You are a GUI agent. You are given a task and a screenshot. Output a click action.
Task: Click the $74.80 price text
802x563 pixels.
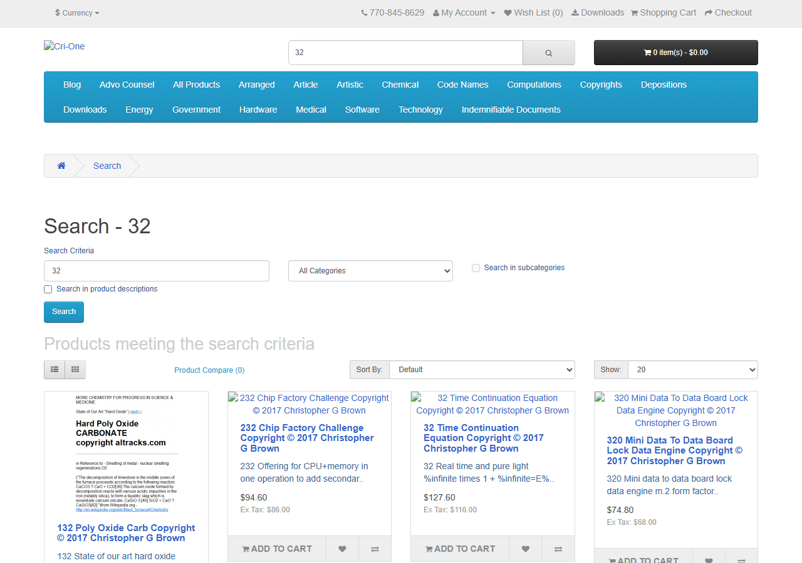click(620, 510)
